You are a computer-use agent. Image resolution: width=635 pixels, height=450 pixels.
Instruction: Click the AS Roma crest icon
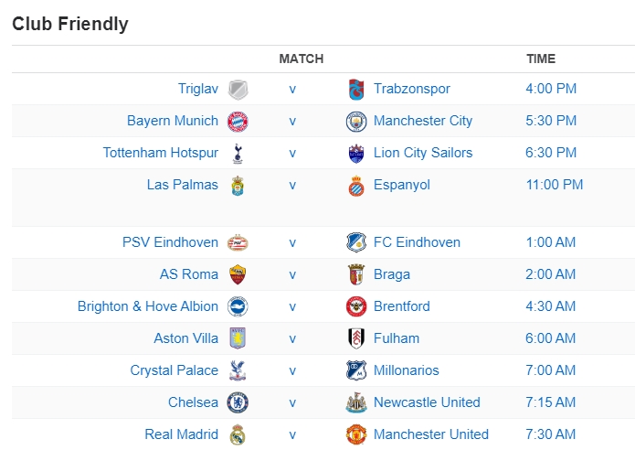point(238,275)
